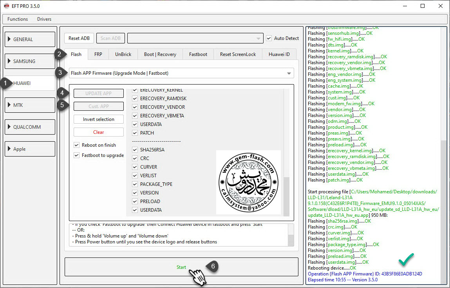This screenshot has width=450, height=288.
Task: Uncheck the ERECOVERY_VBMETA partition
Action: click(135, 115)
